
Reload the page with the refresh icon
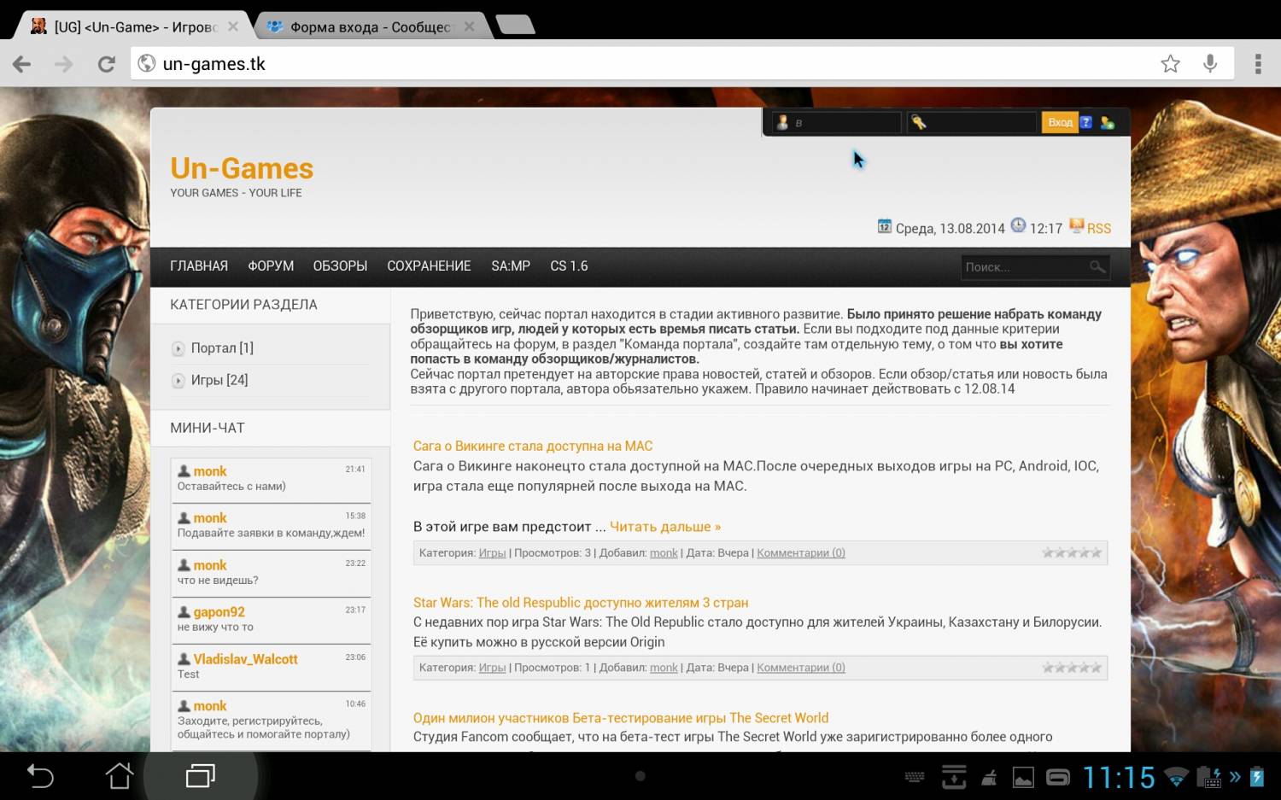coord(106,64)
